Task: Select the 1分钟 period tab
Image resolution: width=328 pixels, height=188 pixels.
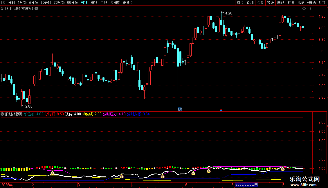Action: 22,3
